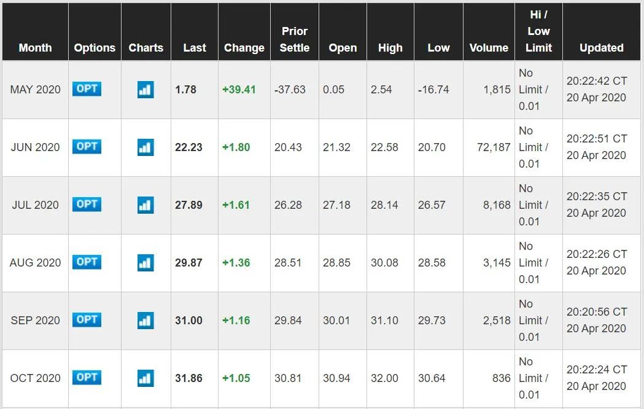Screen dimensions: 644x409
Task: Select the JUN 2020 volume cell 72,187
Action: (x=494, y=147)
